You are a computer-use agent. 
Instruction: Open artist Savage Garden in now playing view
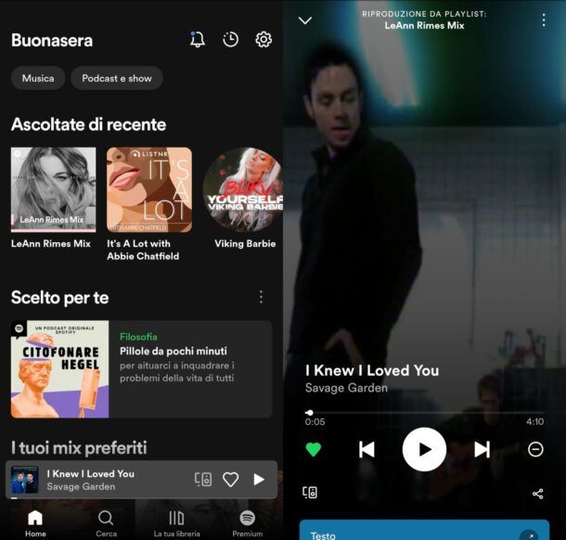pyautogui.click(x=346, y=388)
